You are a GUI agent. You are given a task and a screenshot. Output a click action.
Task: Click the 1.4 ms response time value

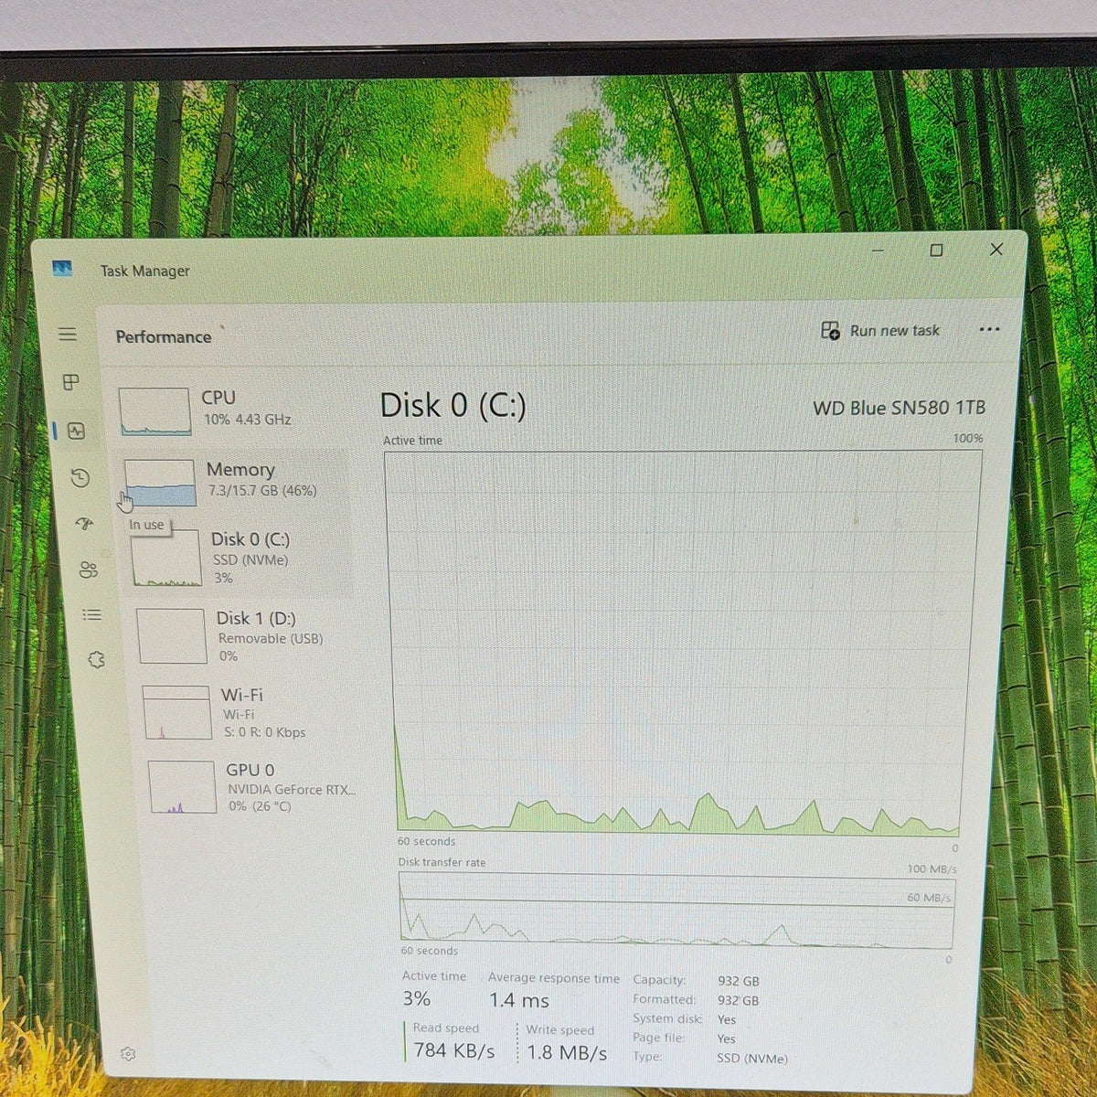pyautogui.click(x=519, y=1000)
